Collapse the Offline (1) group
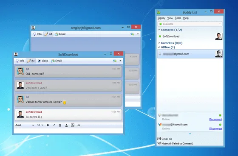The image size is (238, 156). pos(159,47)
